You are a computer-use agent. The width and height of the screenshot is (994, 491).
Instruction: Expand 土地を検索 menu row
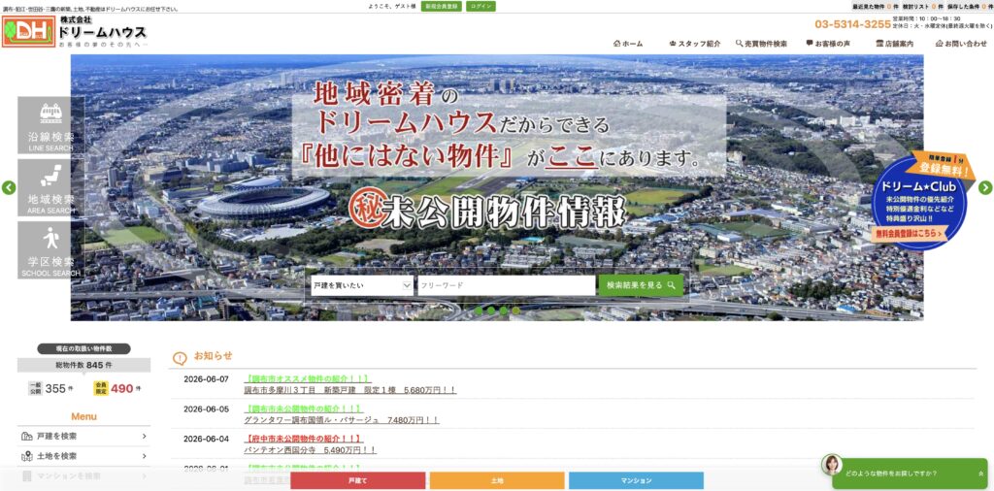83,456
